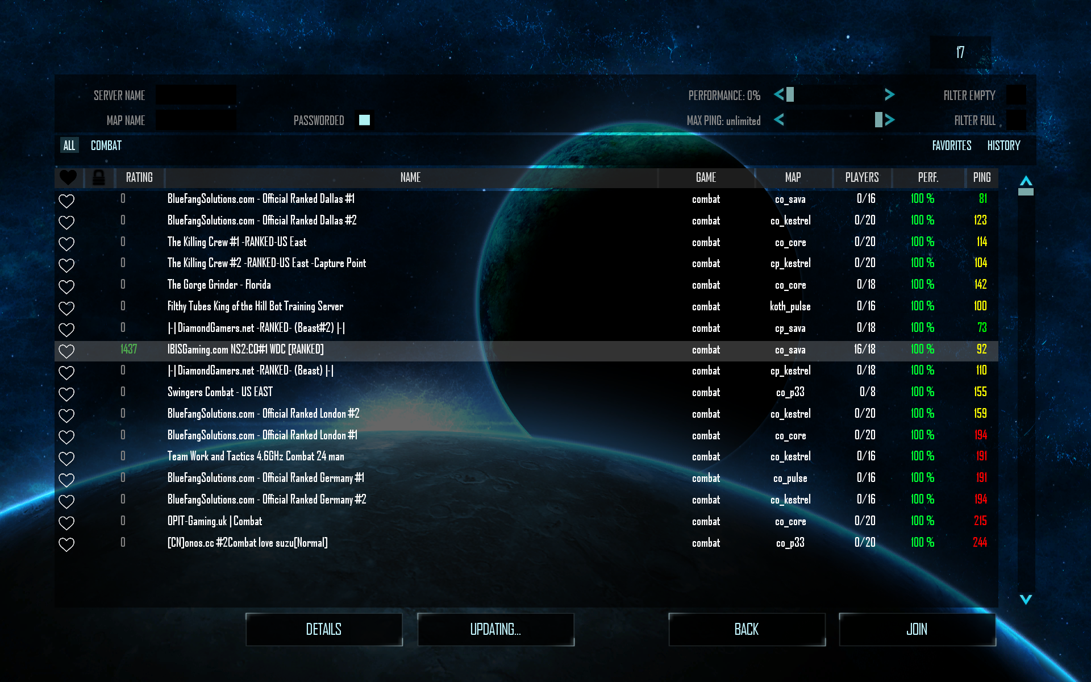This screenshot has height=682, width=1091.
Task: Favorite BlueFangSolutions Ranked London #2 heart
Action: click(x=66, y=415)
